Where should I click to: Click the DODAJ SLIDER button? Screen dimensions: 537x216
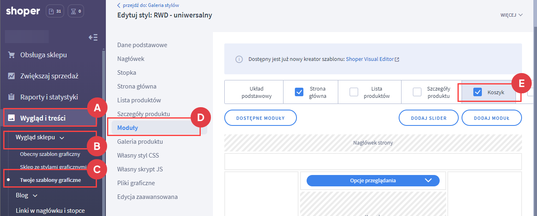point(429,118)
